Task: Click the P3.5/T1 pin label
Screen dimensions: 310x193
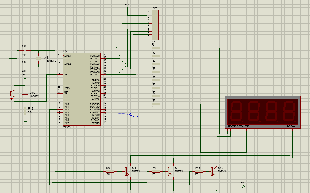Action: click(x=95, y=118)
